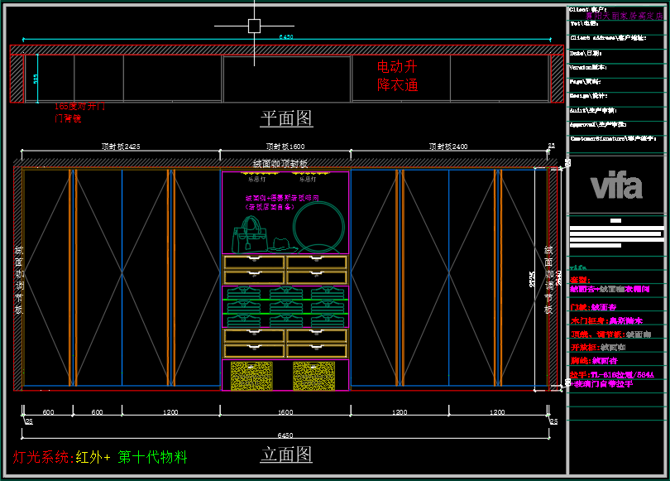The width and height of the screenshot is (670, 481).
Task: Click the green 第十代物料 text
Action: 152,457
